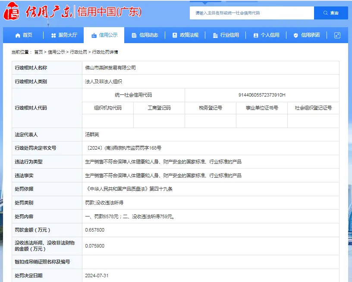Click the fullscreen toggle icon in navigation bar
Screen dimensions: 352x282
[337, 35]
